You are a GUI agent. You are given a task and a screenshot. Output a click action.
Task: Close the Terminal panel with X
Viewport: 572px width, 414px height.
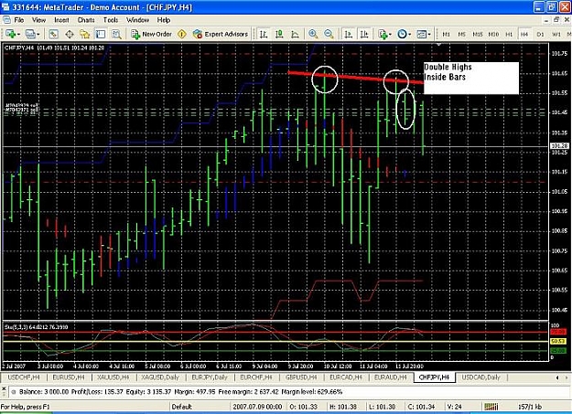[x=4, y=389]
